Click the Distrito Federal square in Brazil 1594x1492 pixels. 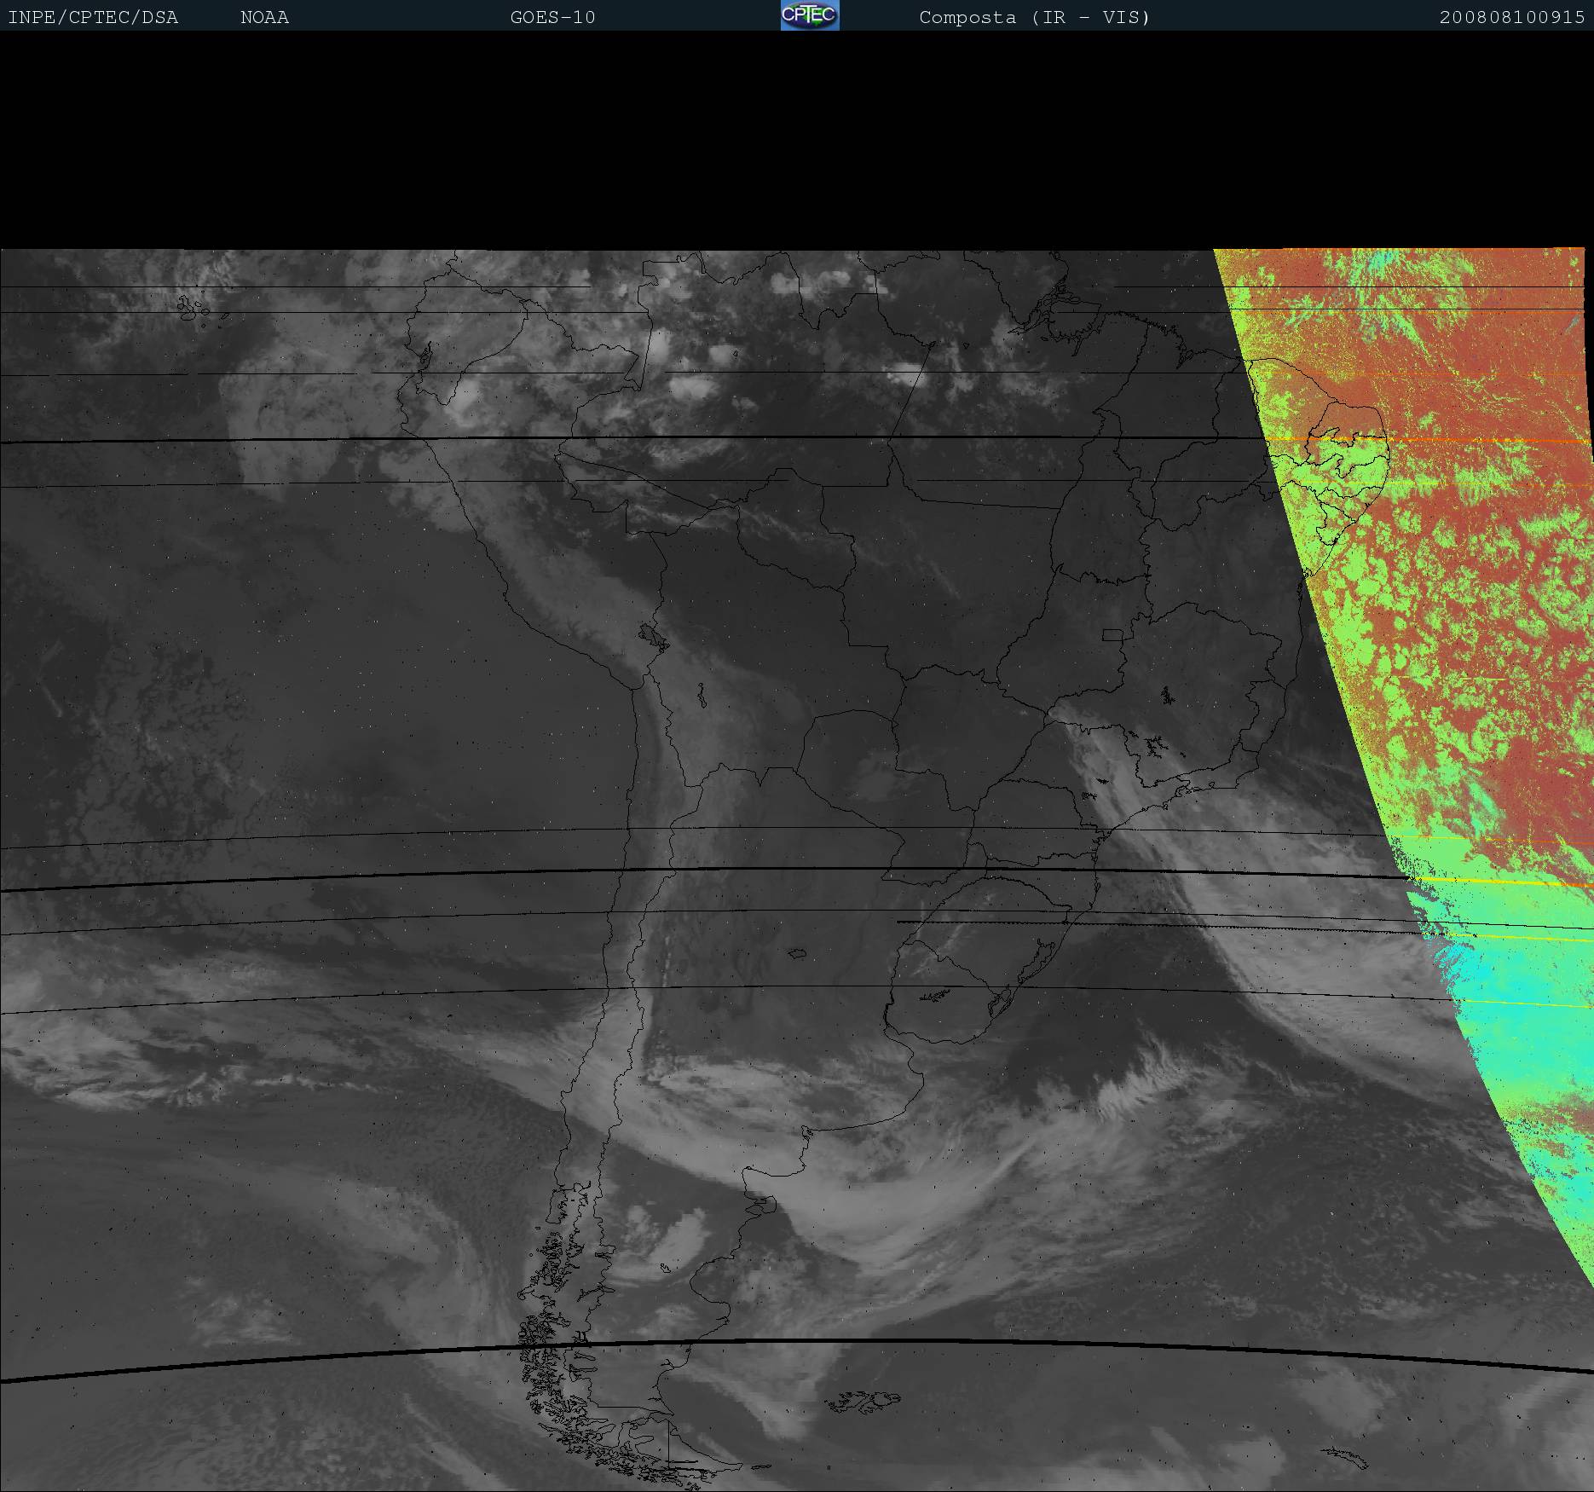(1112, 634)
